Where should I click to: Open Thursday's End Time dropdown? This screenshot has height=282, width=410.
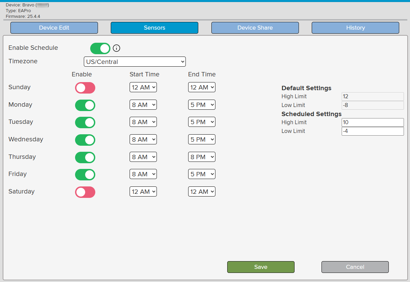(202, 157)
